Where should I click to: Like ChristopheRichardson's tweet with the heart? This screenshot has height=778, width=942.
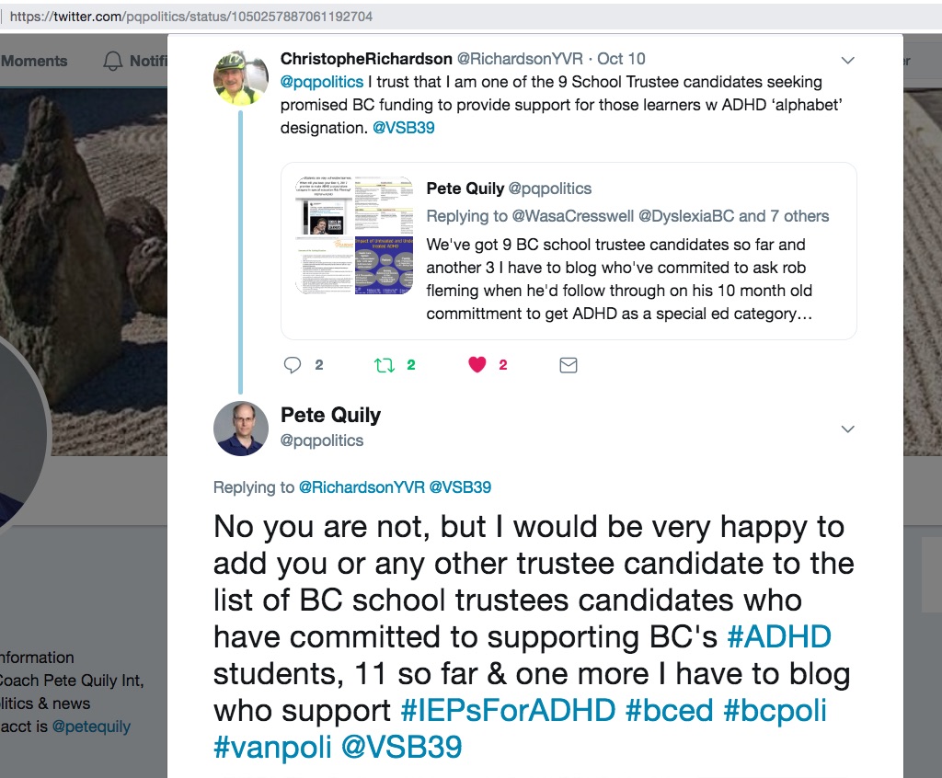tap(477, 365)
